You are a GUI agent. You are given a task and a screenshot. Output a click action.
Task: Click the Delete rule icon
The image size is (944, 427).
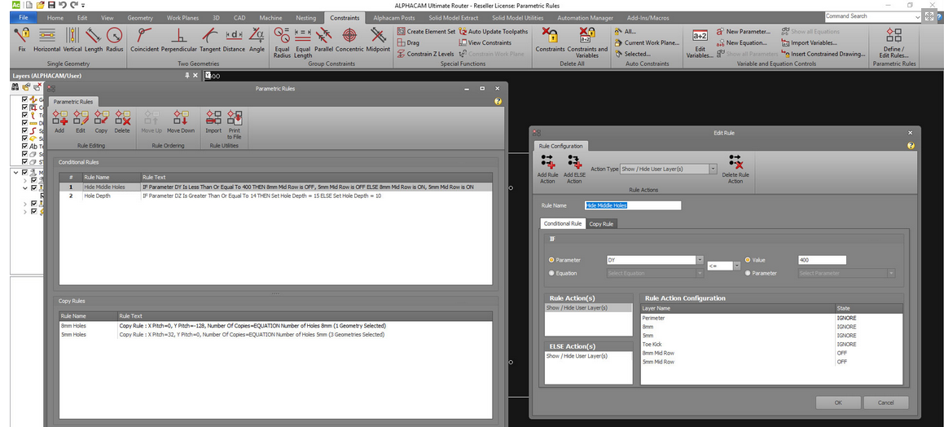click(122, 120)
